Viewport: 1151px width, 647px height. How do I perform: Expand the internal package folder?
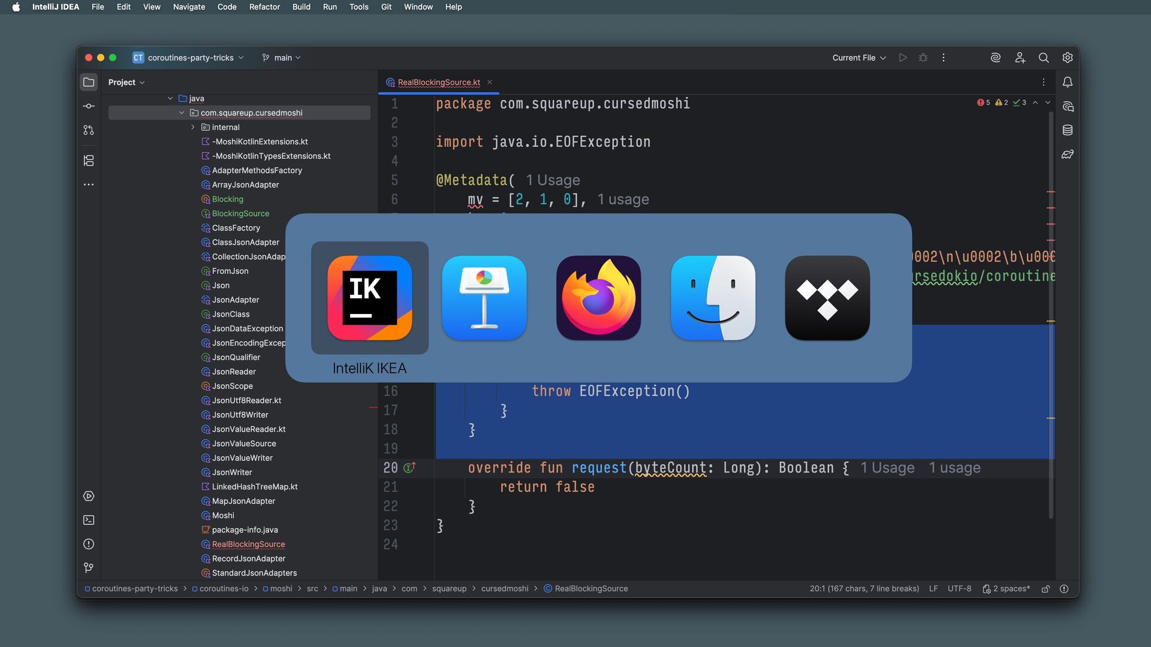tap(193, 127)
